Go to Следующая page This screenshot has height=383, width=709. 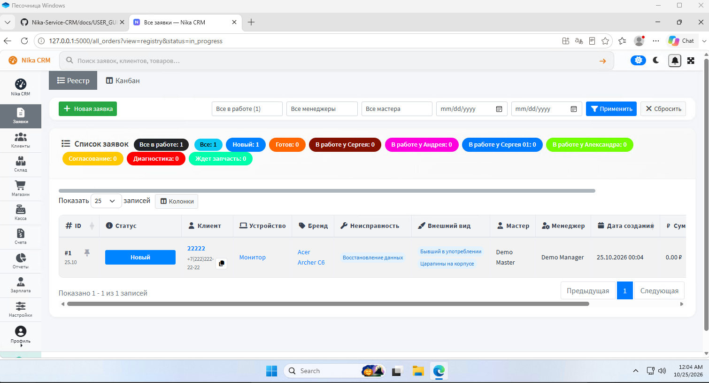pos(659,291)
